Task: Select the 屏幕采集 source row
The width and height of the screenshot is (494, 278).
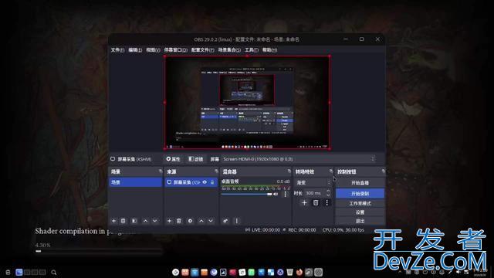Action: [191, 182]
